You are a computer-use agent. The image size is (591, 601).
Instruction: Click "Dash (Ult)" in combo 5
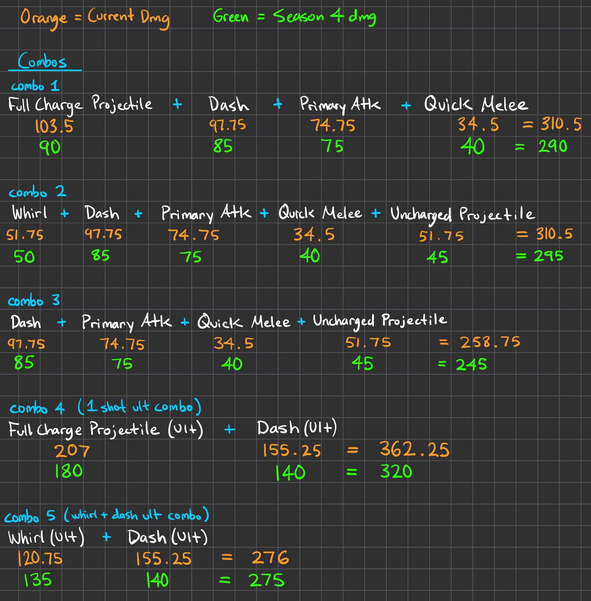pyautogui.click(x=168, y=537)
